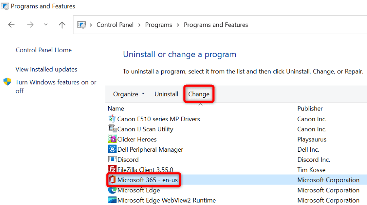Sort by the Name column header
367x205 pixels.
pos(116,108)
